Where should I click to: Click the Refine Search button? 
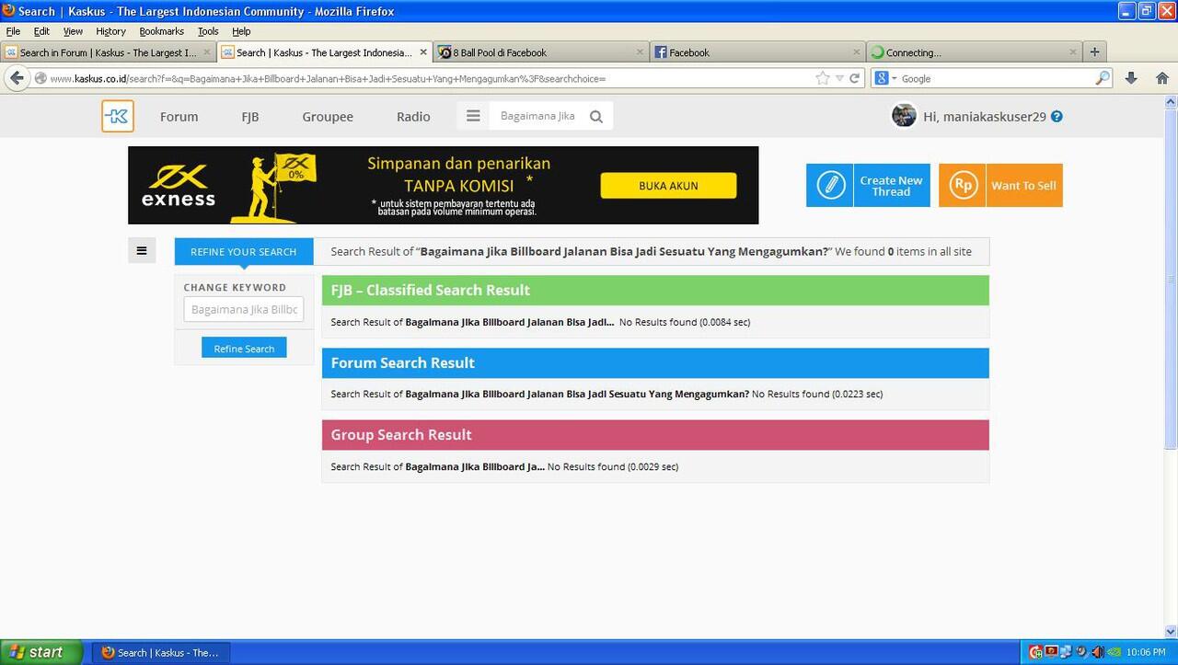244,348
